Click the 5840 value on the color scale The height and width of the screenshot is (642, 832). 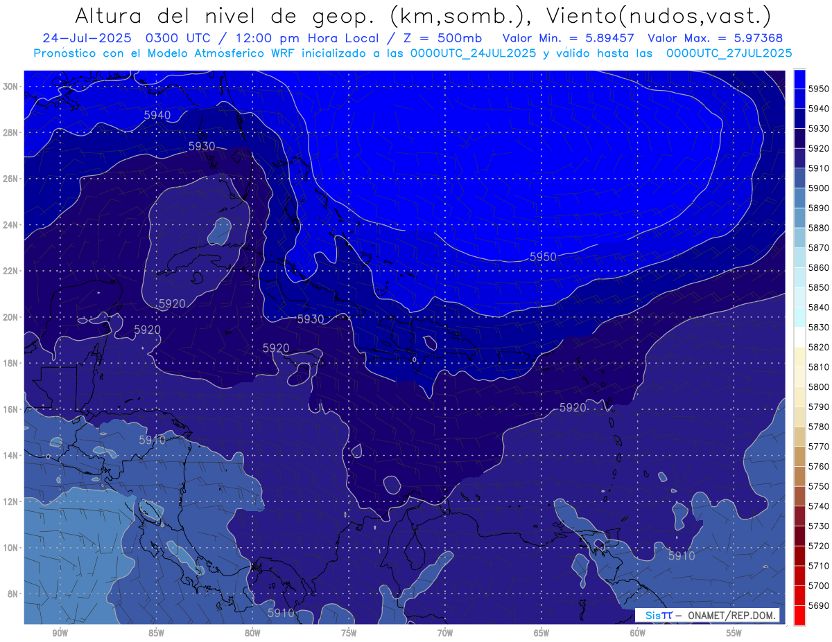tap(819, 307)
